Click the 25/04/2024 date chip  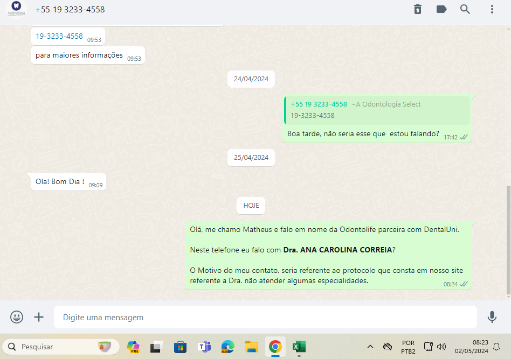(251, 158)
